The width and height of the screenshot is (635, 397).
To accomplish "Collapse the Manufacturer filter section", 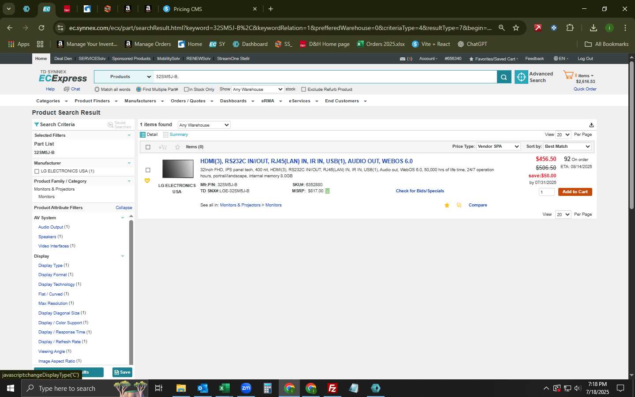I will pyautogui.click(x=129, y=163).
